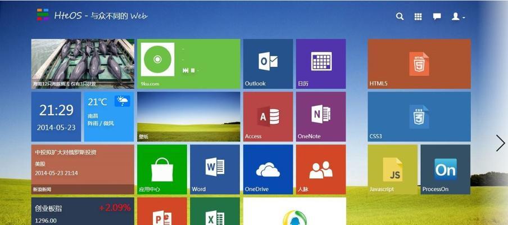508x225 pixels.
Task: Open the Excel tile
Action: 215,211
